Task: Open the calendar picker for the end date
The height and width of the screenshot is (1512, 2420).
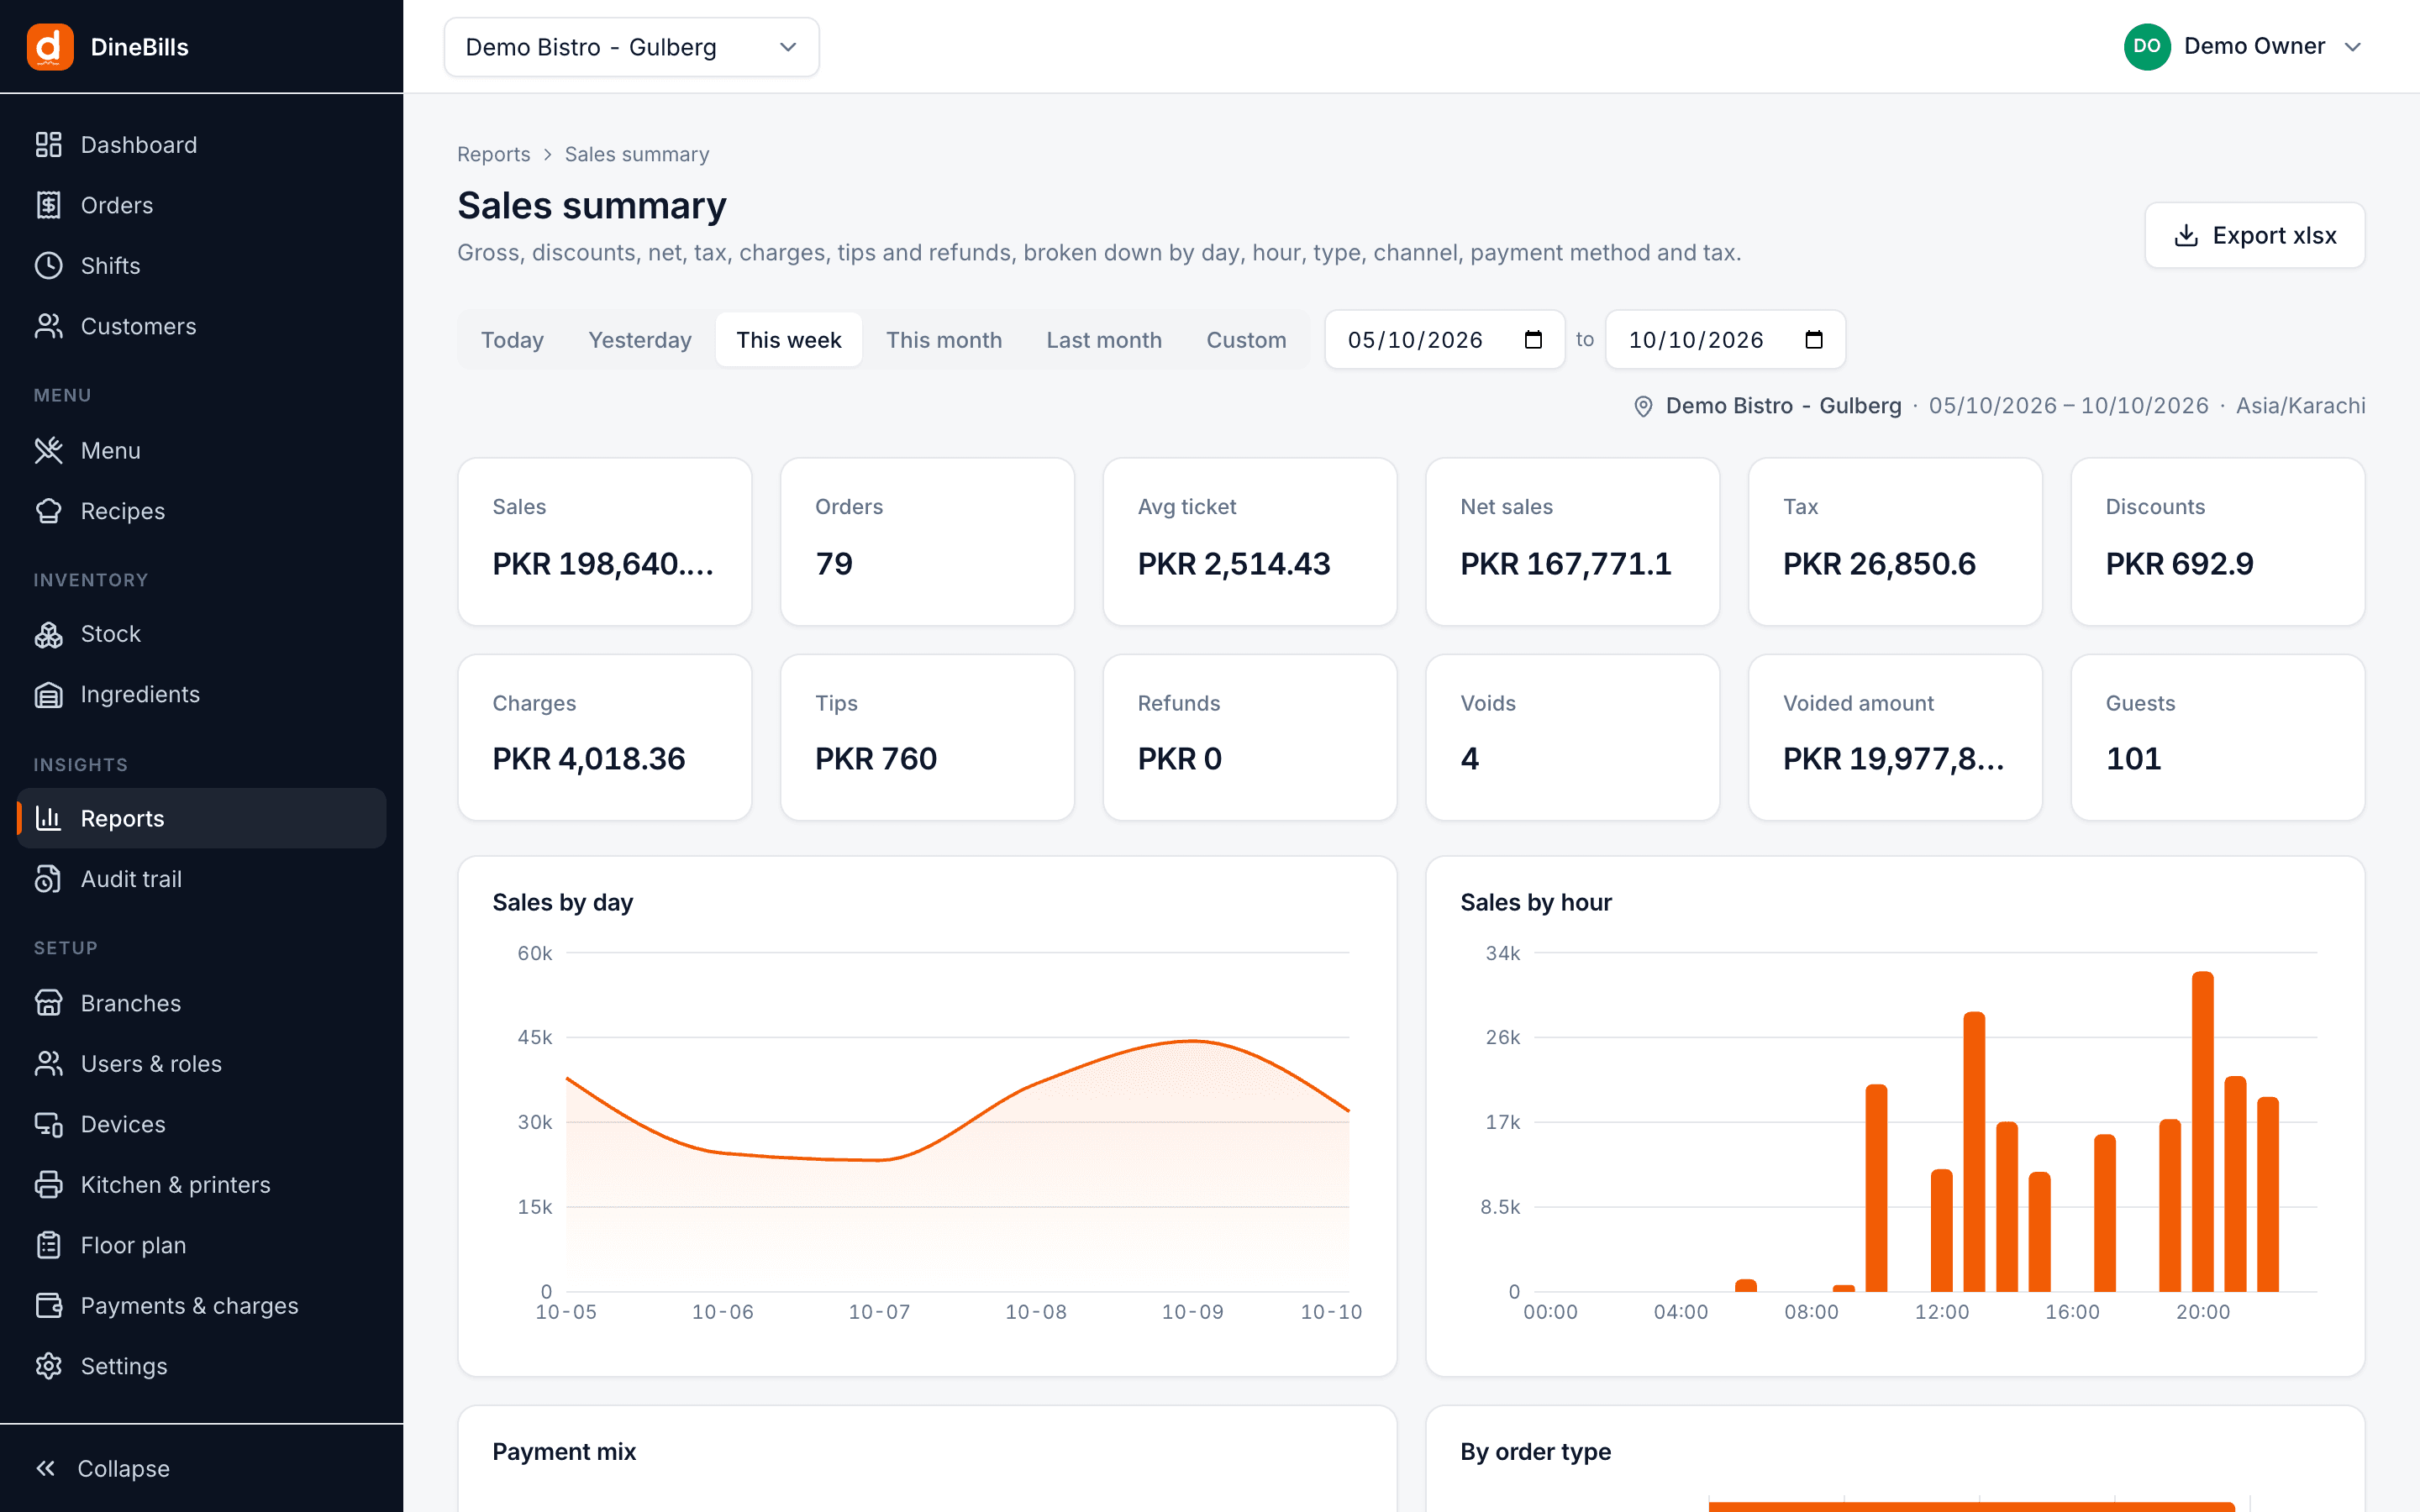Action: [1814, 340]
